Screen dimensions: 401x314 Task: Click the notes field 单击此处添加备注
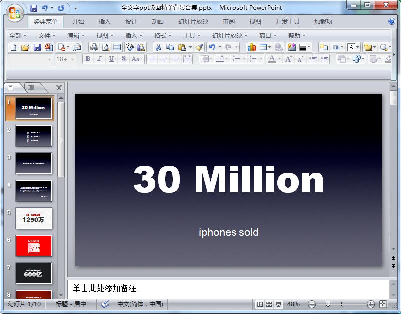pyautogui.click(x=228, y=289)
